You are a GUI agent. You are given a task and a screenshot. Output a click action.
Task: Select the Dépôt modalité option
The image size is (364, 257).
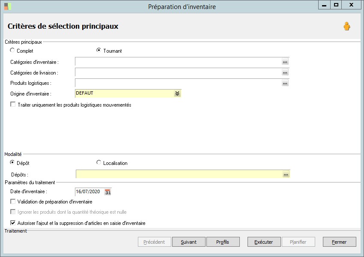[12, 163]
